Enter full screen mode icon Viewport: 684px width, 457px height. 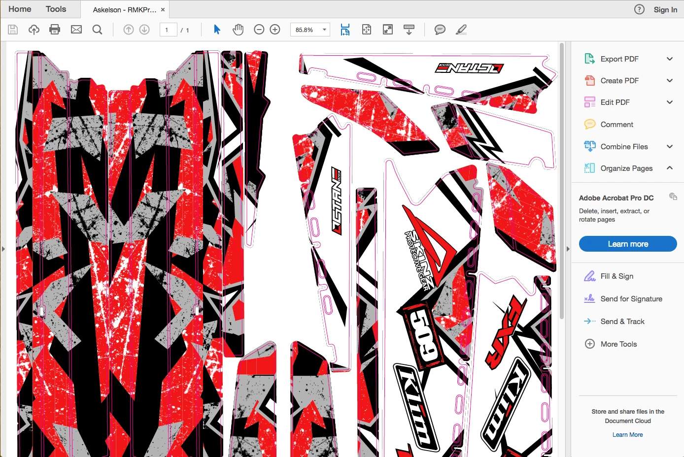click(388, 30)
